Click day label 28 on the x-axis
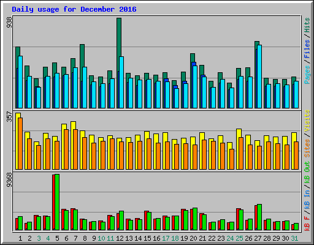Viewport: 314px width, 245px height. pyautogui.click(x=267, y=238)
